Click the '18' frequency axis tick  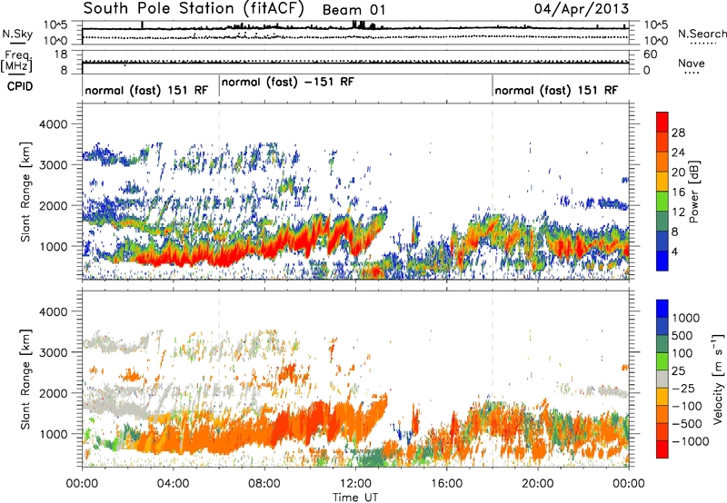[x=61, y=54]
